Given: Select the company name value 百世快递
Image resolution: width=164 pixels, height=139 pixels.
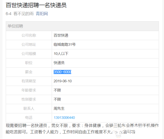Looking at the screenshot, I should (x=61, y=35).
